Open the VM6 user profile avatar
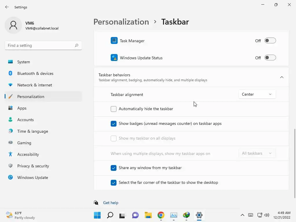296x222 pixels. [13, 25]
